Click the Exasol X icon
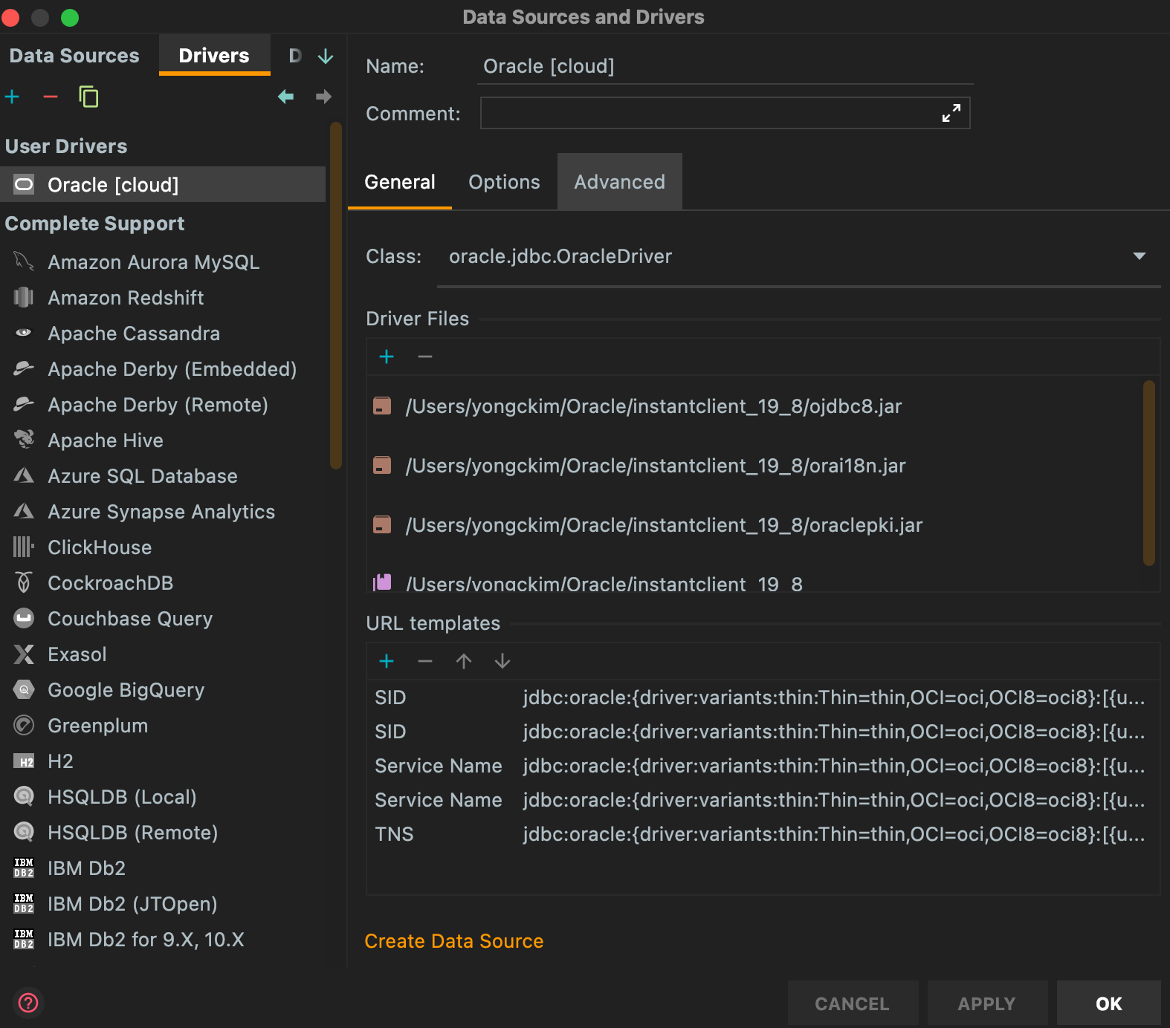 pyautogui.click(x=24, y=654)
